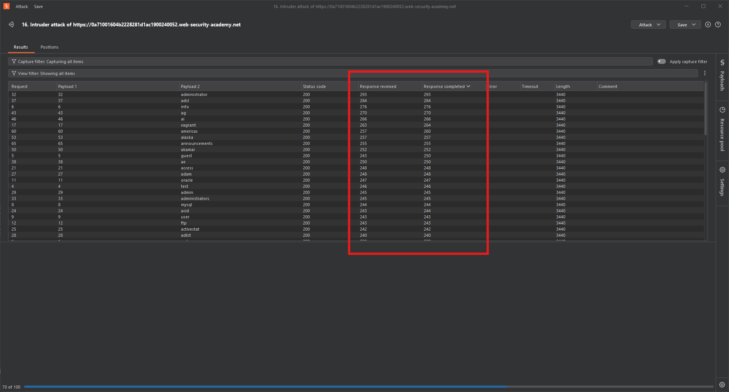Select the row with payload alaska

tap(356, 137)
